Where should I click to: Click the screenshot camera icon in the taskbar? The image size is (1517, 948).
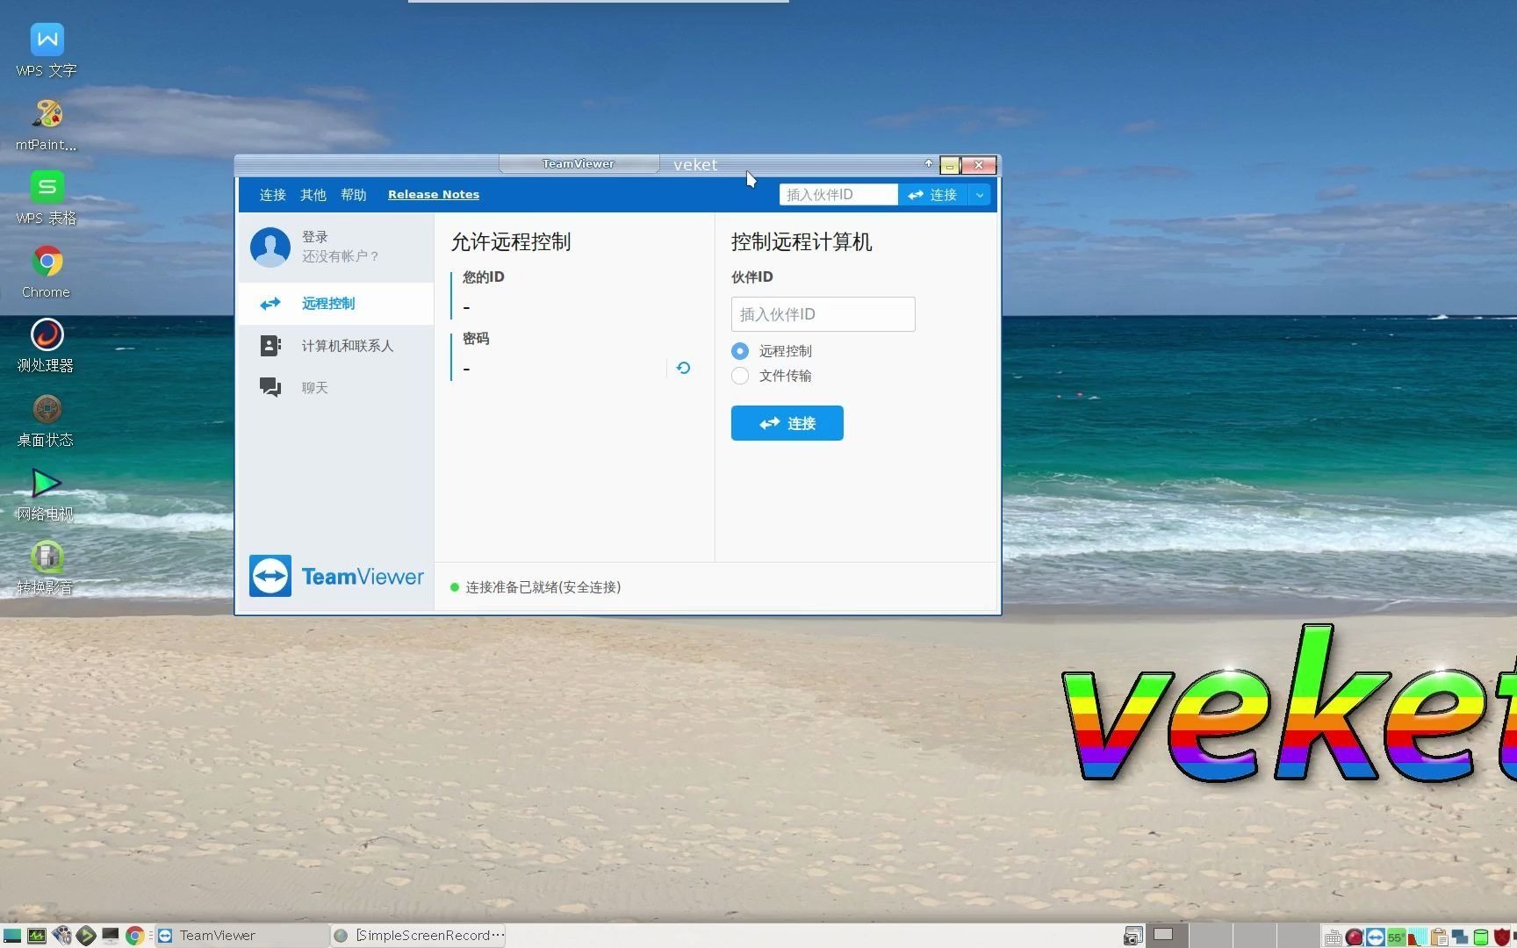click(1133, 936)
